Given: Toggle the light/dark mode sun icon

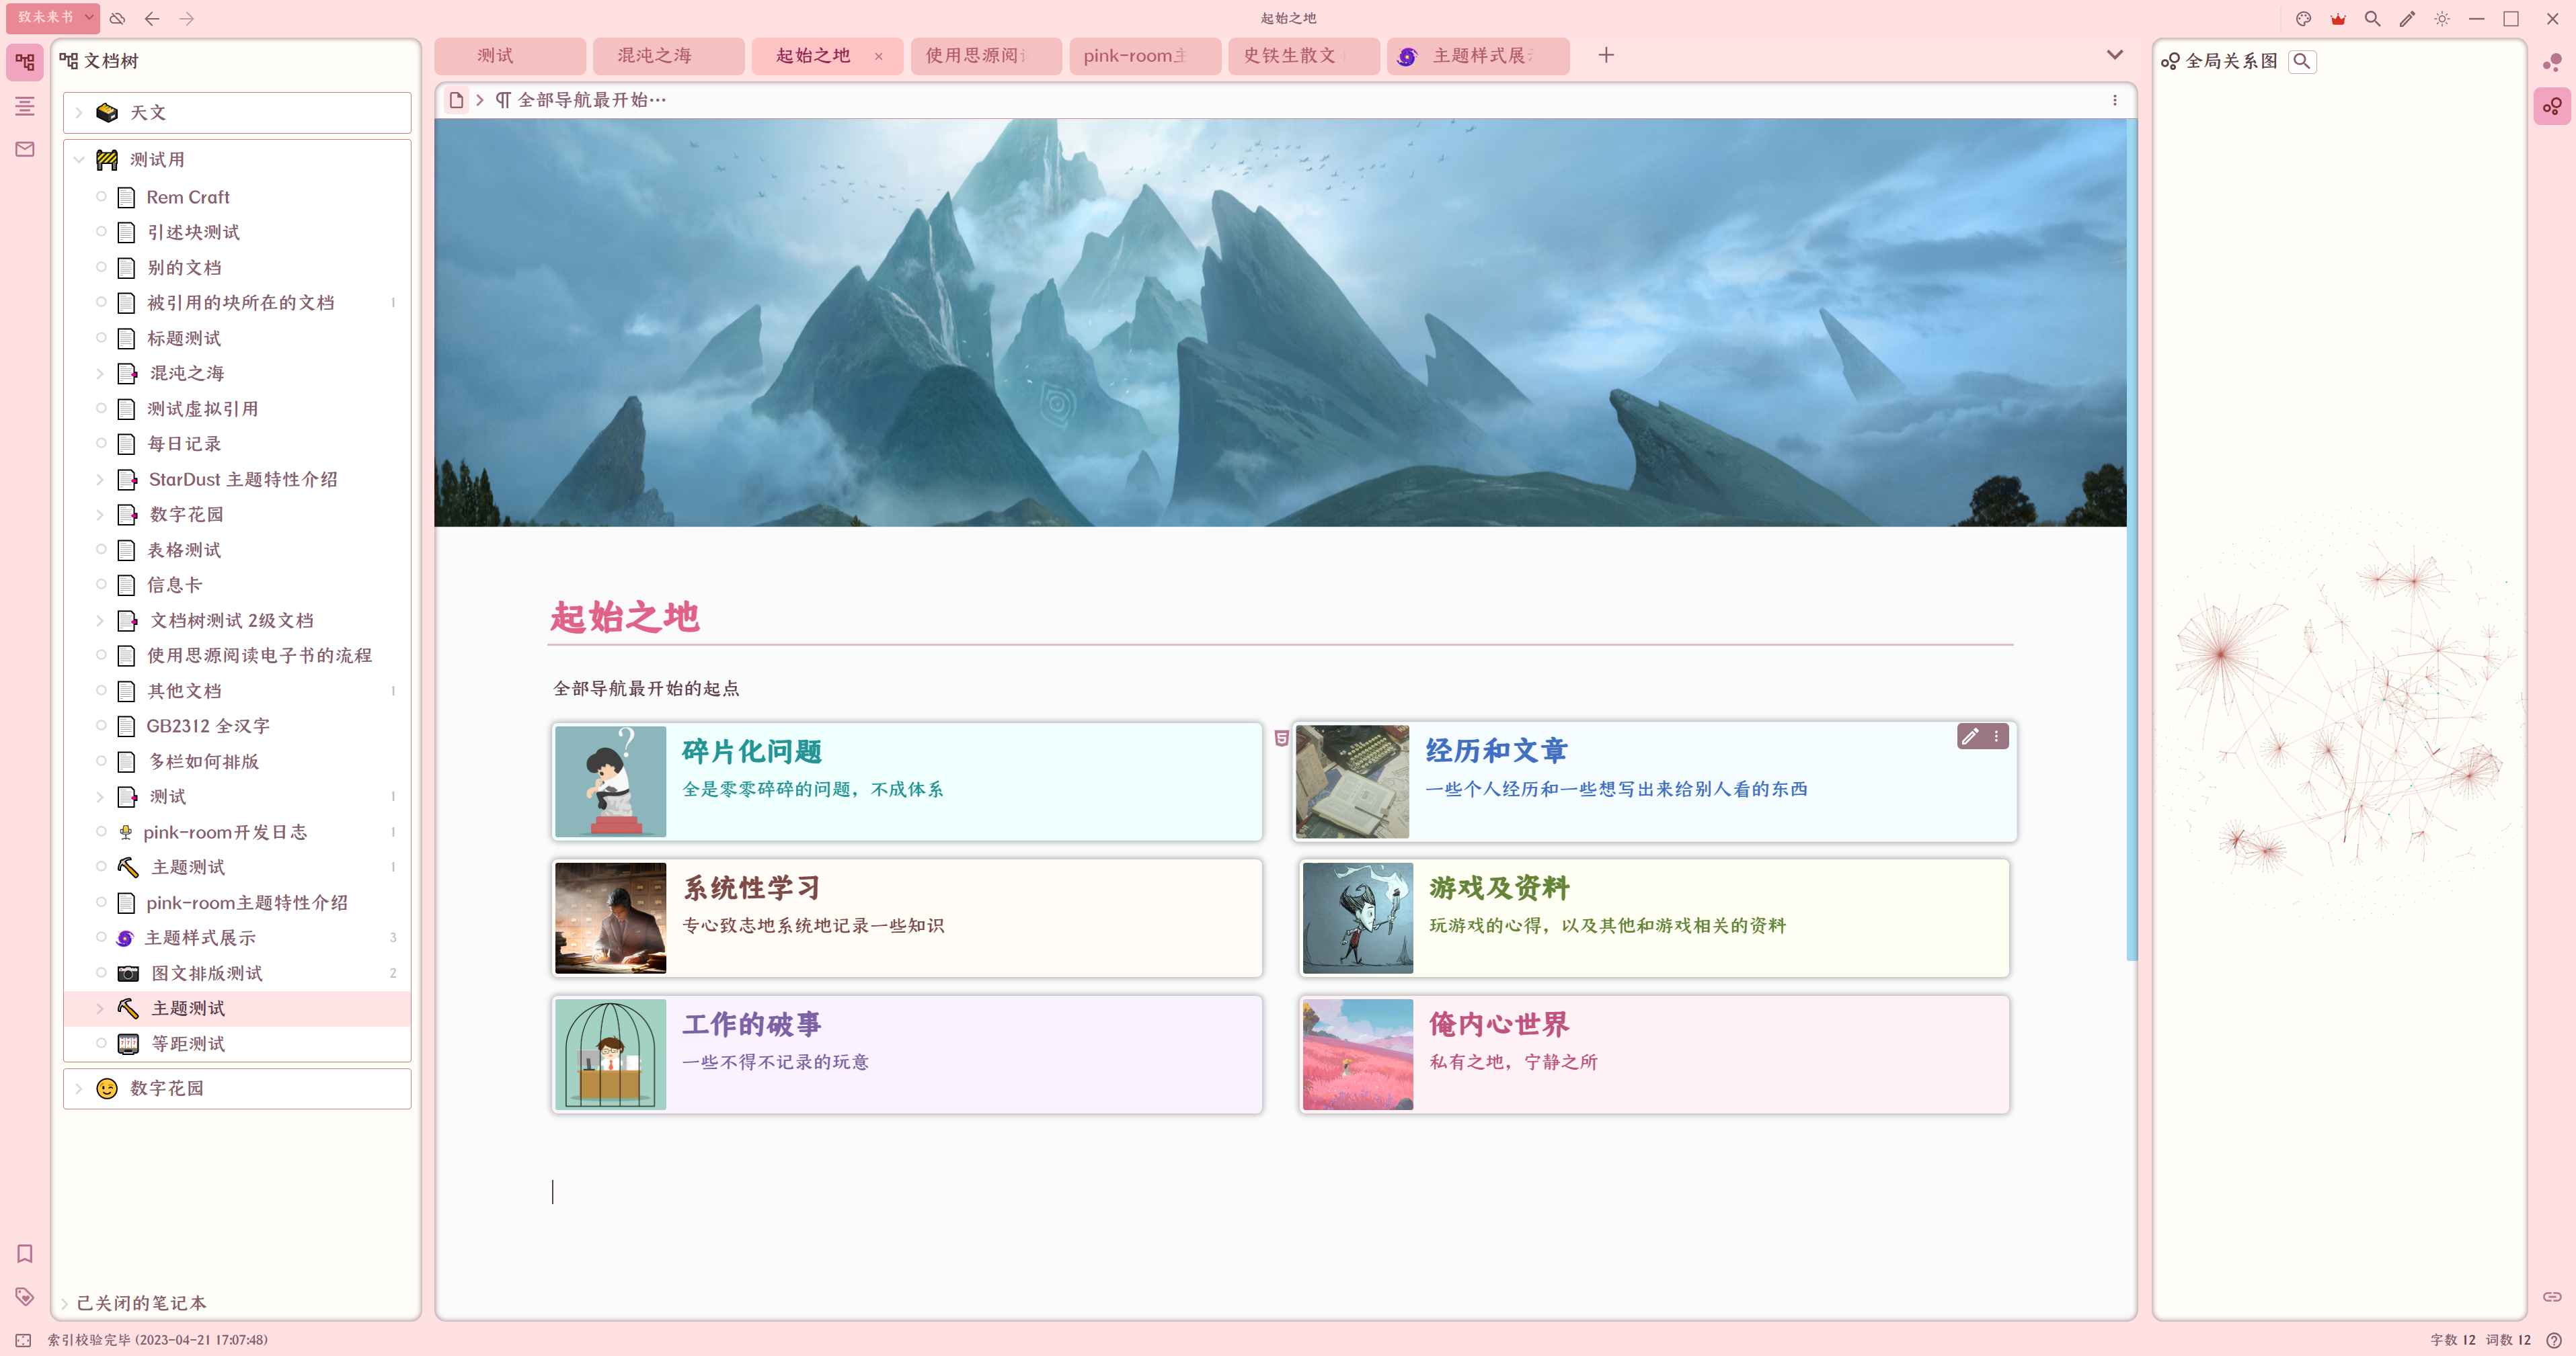Looking at the screenshot, I should pyautogui.click(x=2442, y=19).
